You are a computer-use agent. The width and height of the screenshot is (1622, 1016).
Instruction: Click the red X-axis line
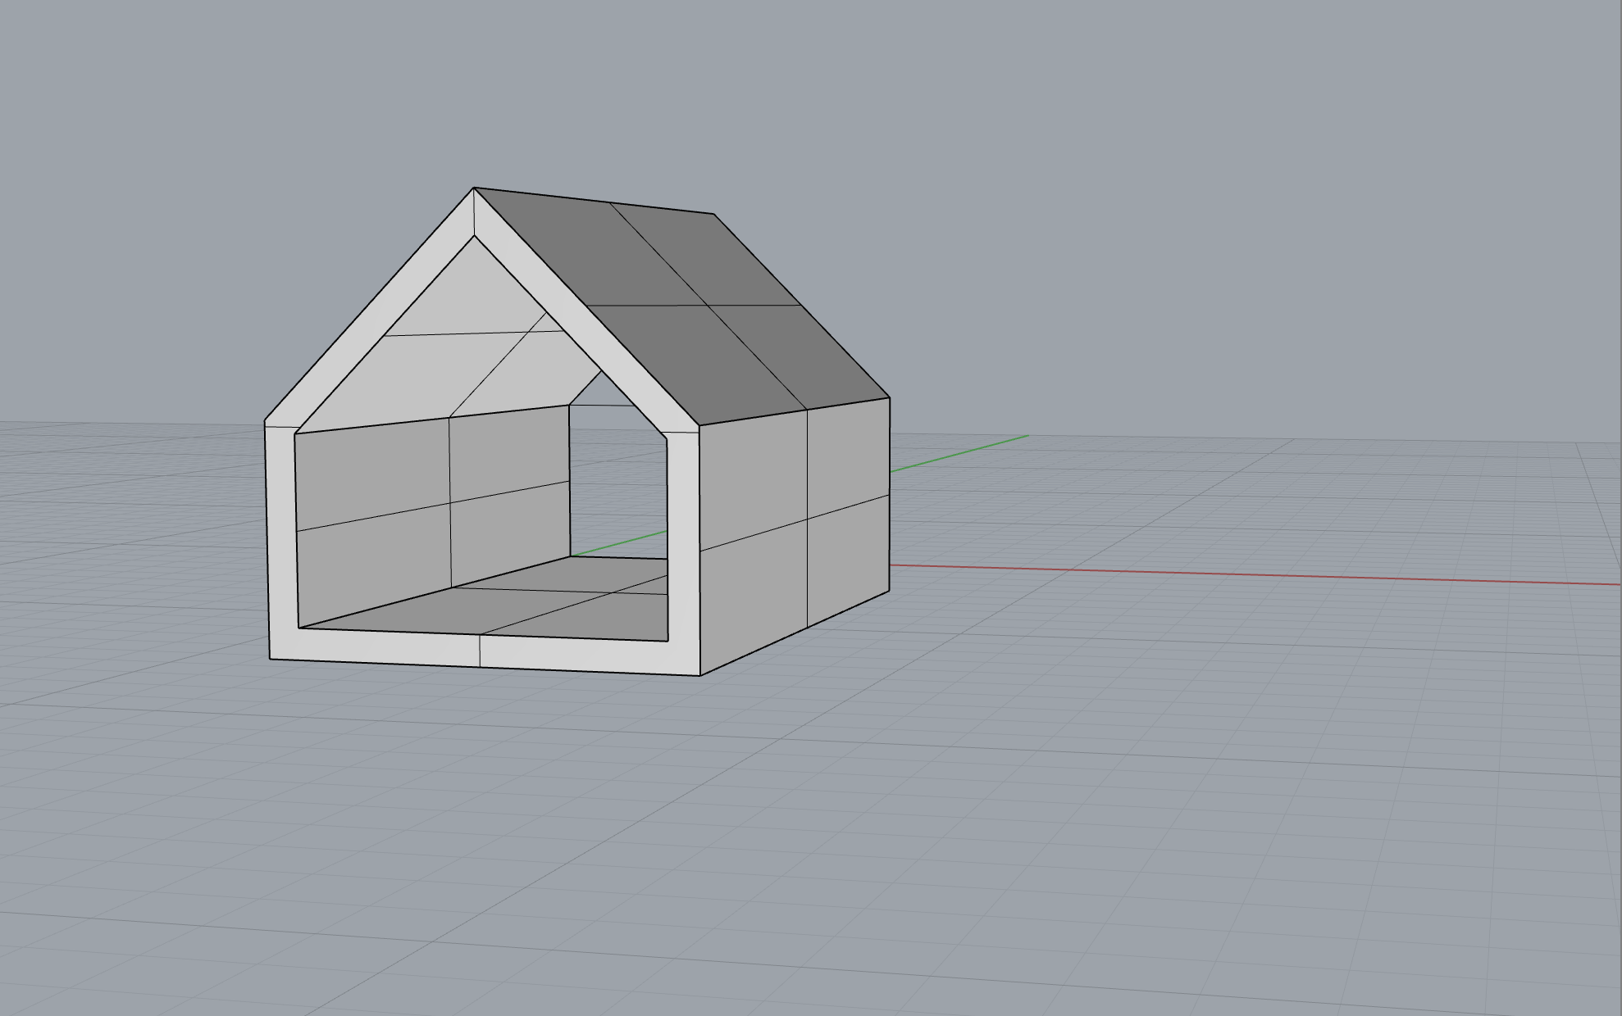tap(1255, 574)
